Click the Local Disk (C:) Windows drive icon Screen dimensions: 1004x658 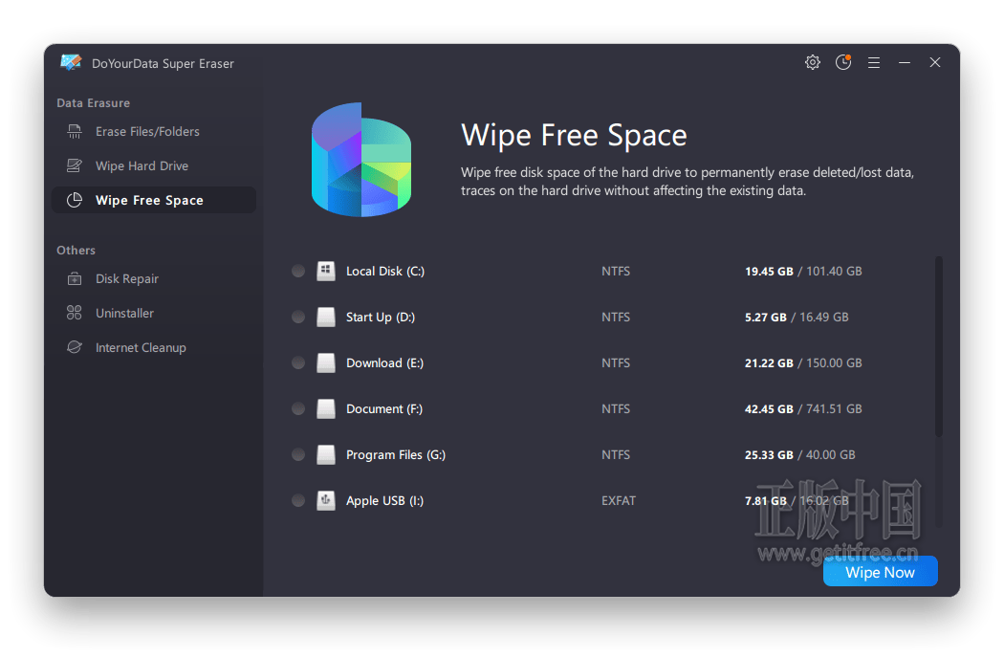tap(326, 271)
